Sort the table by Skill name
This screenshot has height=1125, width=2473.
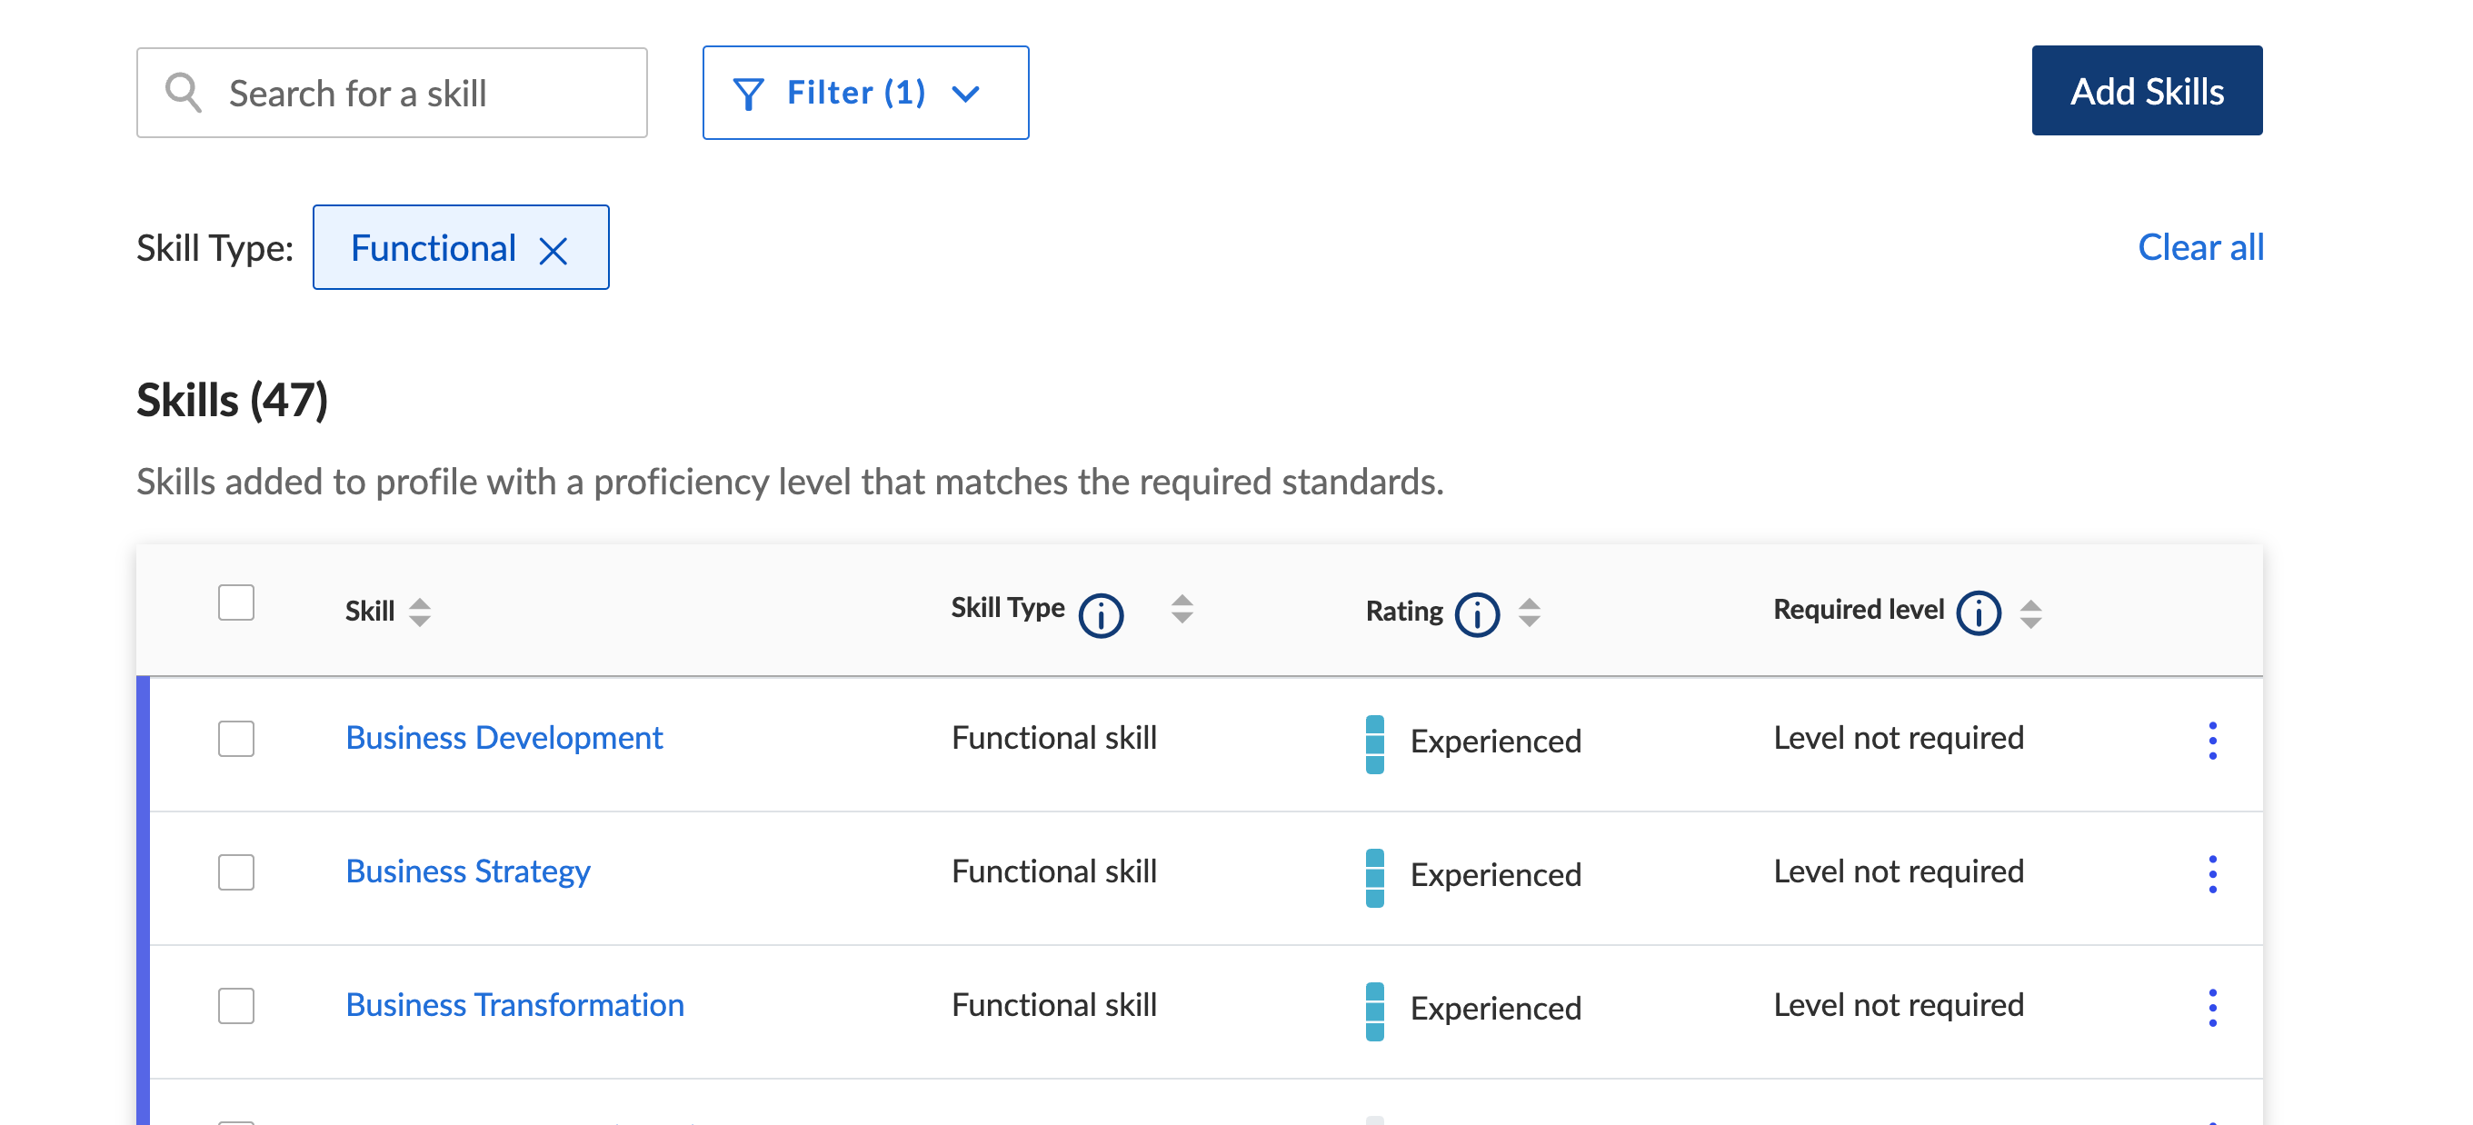coord(420,612)
